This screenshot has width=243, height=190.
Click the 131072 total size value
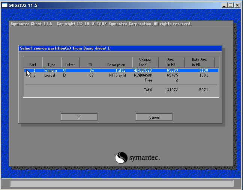171,90
